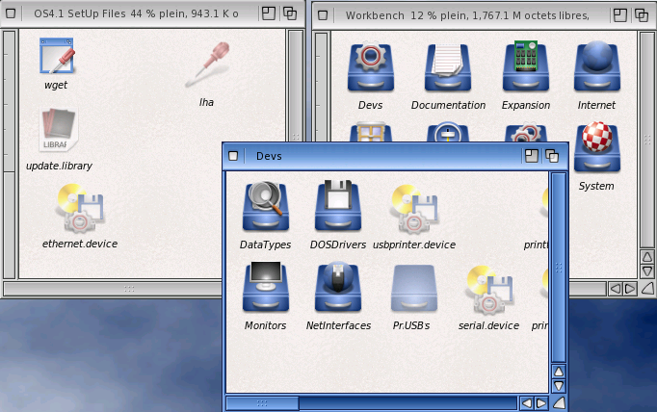
Task: Click Workbench window scroll left arrow
Action: click(616, 289)
